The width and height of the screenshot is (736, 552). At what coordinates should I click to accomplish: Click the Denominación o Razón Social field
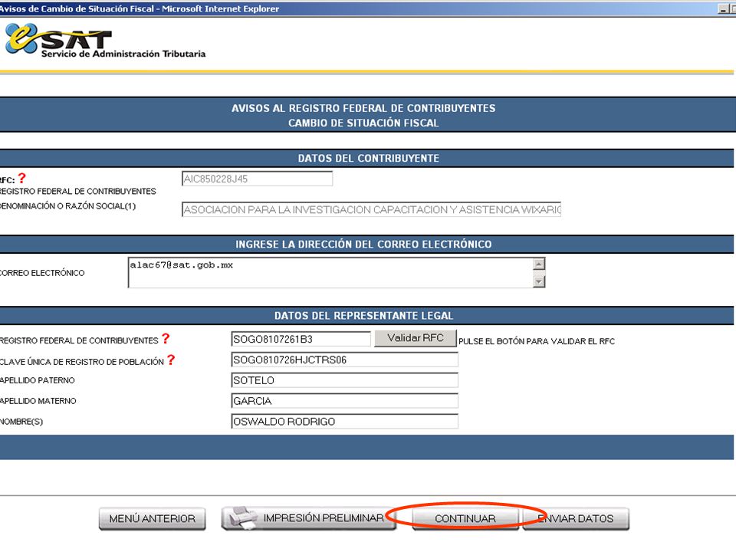click(x=371, y=209)
